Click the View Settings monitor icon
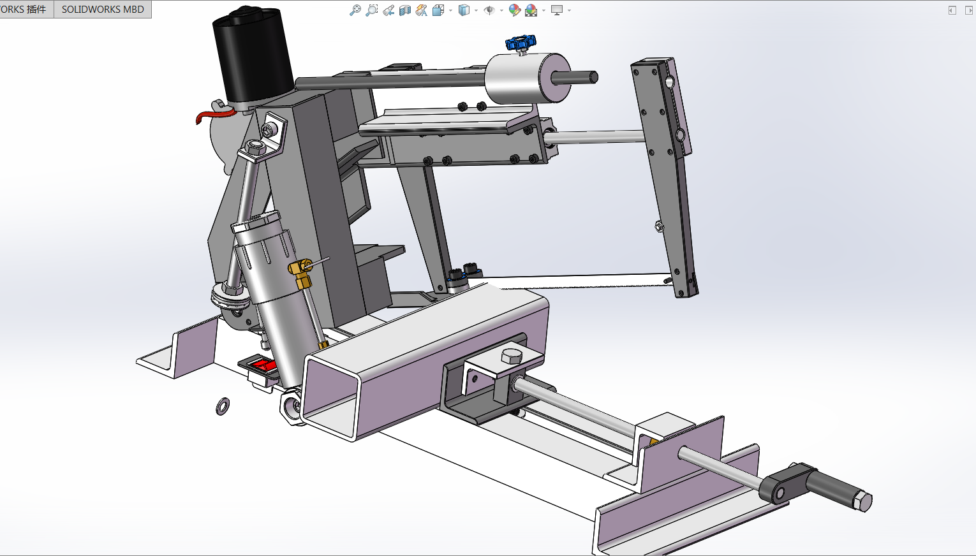Viewport: 976px width, 556px height. [557, 10]
